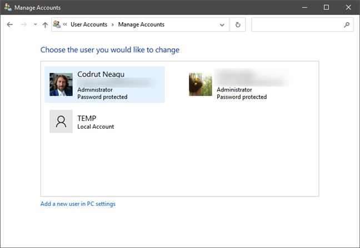Image resolution: width=360 pixels, height=248 pixels.
Task: Open Add a new user in PC settings
Action: pyautogui.click(x=78, y=204)
